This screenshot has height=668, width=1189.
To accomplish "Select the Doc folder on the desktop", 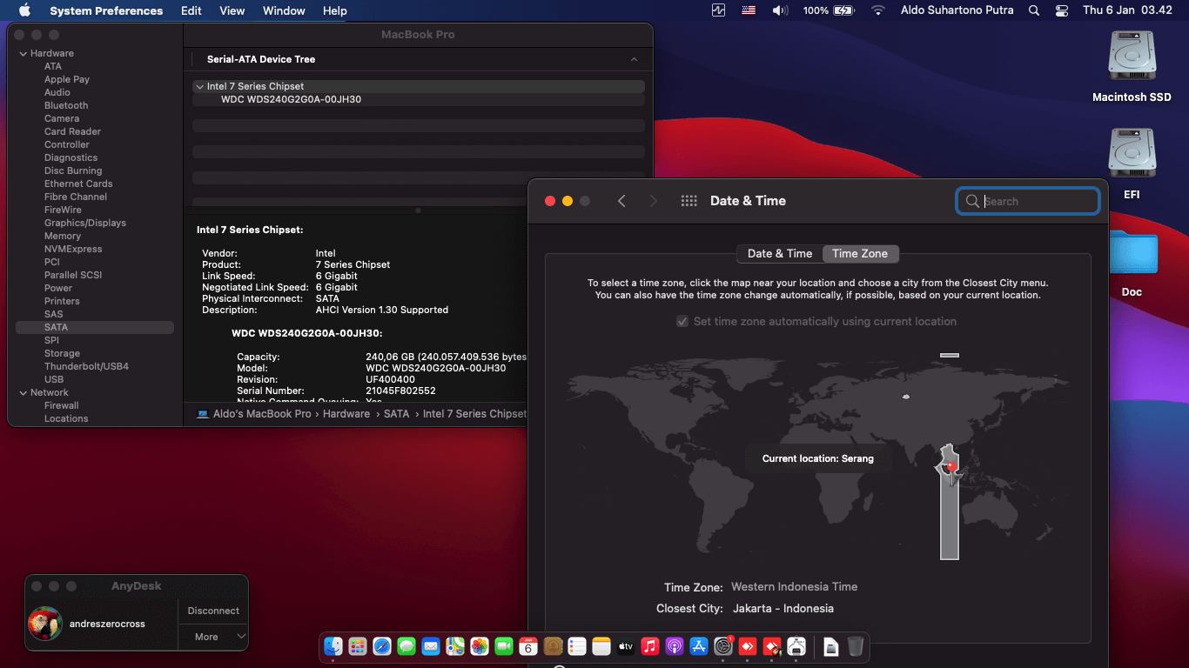I will tap(1132, 262).
